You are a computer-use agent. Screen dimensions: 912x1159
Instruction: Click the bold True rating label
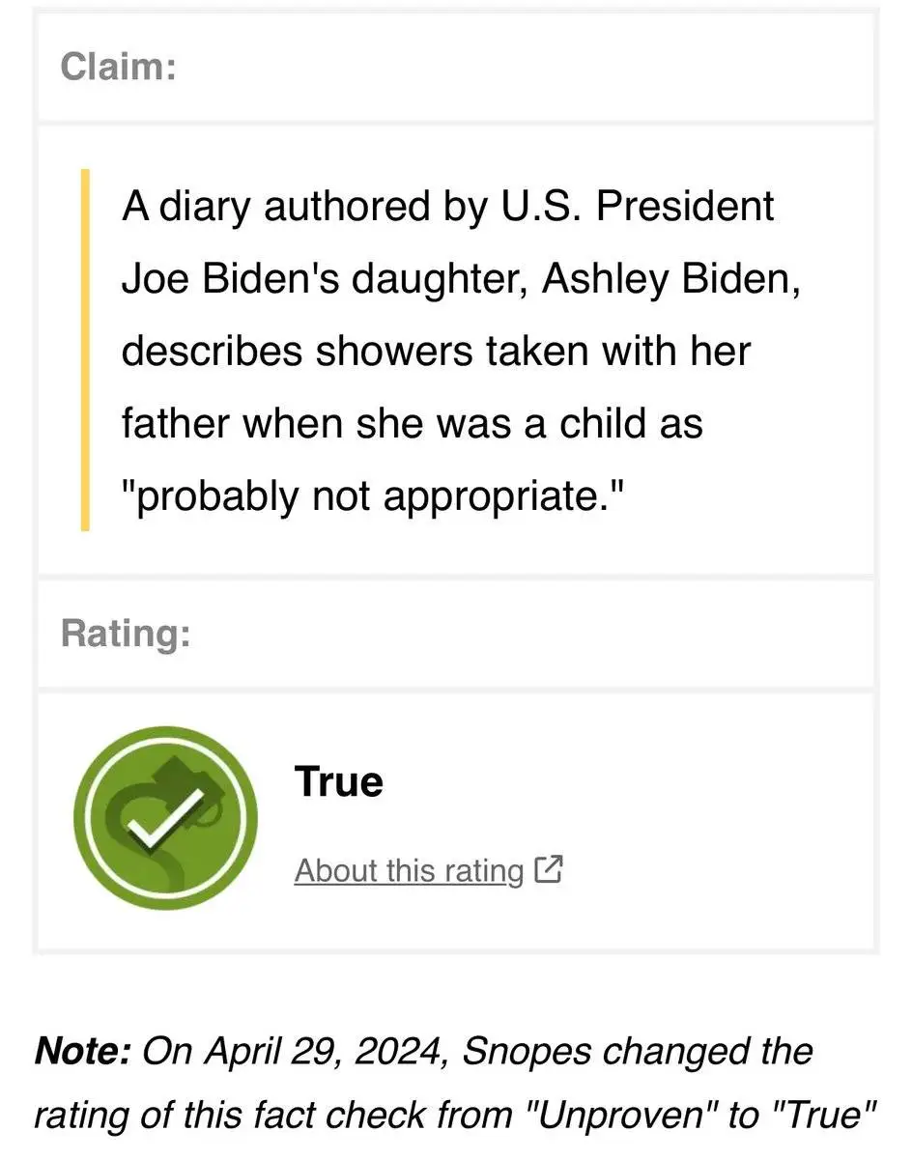(338, 781)
